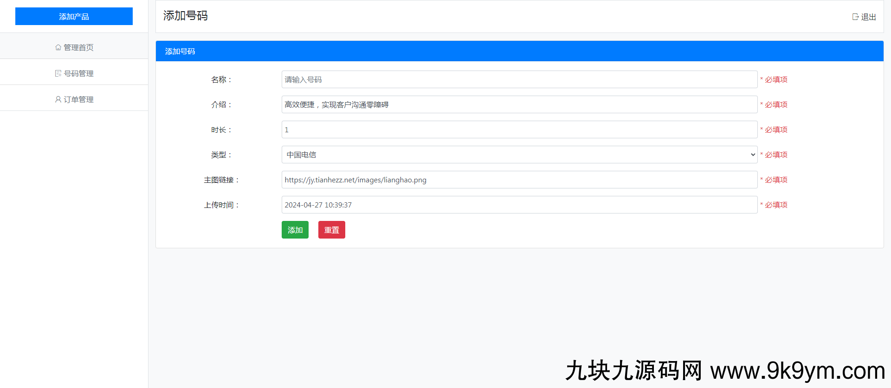Click the 上传时间 timestamp field
The height and width of the screenshot is (388, 891).
pyautogui.click(x=519, y=205)
